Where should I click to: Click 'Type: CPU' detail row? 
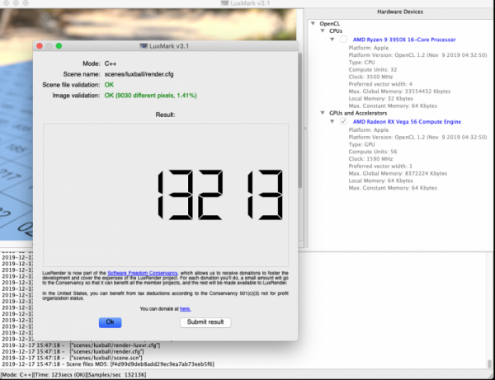coord(361,63)
